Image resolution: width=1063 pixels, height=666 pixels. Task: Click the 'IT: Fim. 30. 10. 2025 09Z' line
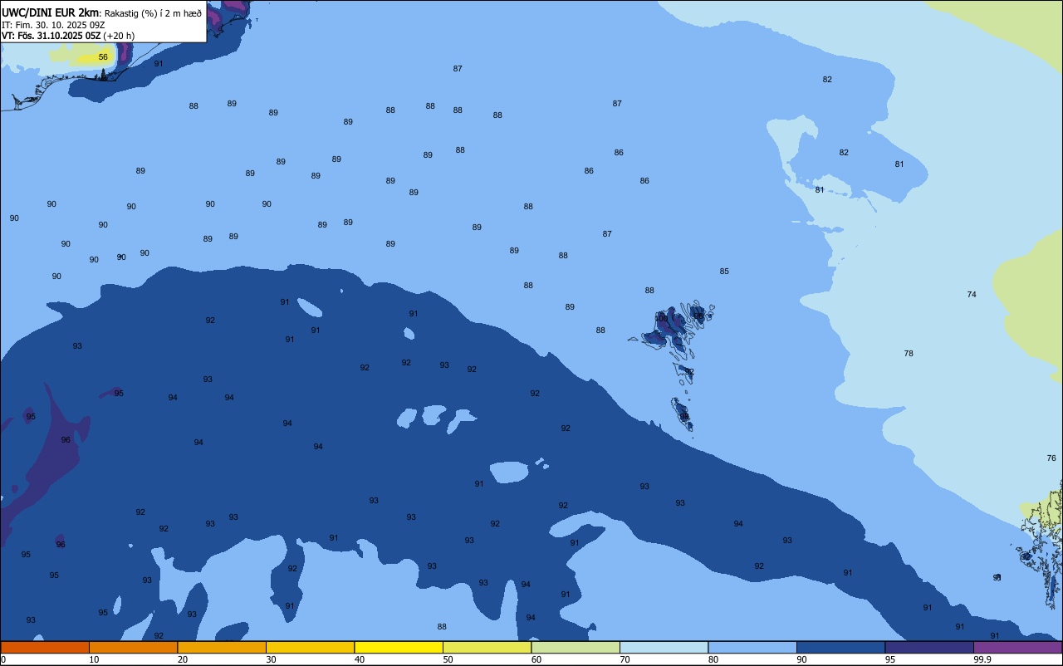pos(53,25)
